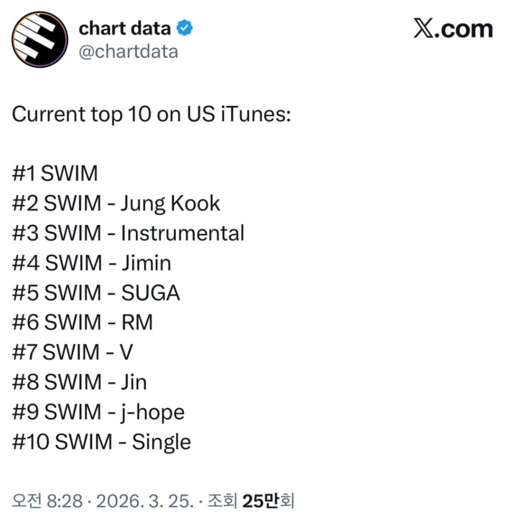
Task: Click the #2 SWIM - Jung Kook line
Action: (x=116, y=203)
